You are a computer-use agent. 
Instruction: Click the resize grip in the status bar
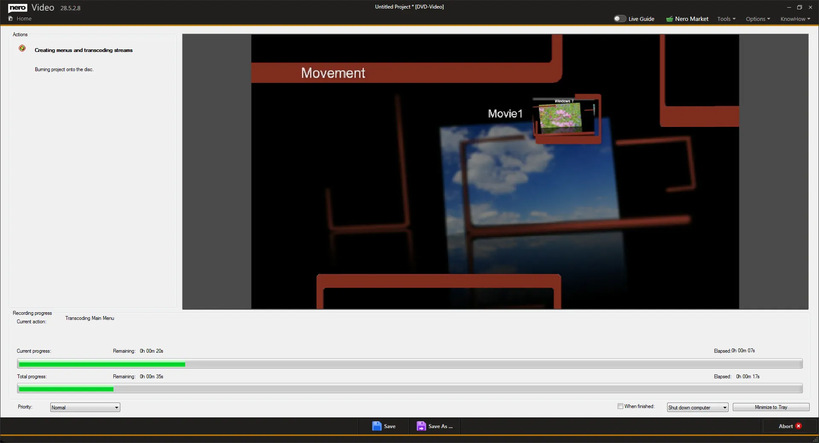point(815,440)
